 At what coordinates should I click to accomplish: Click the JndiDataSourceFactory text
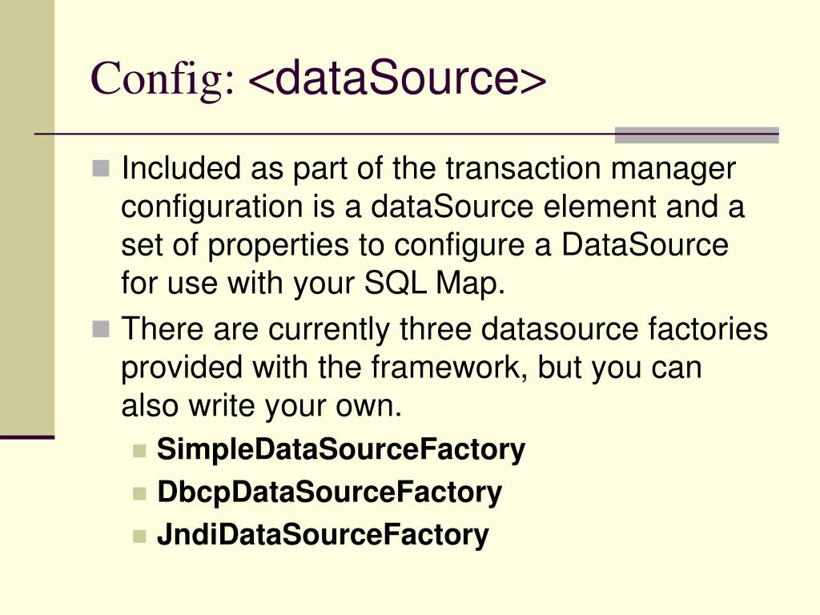323,533
